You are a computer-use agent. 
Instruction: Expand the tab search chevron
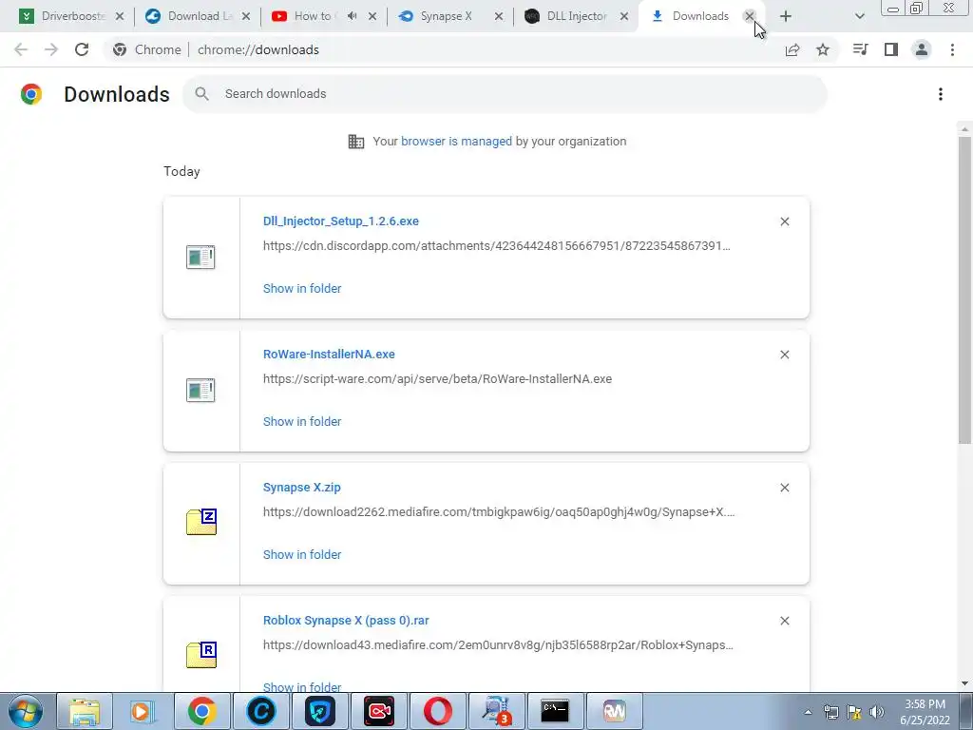pos(859,16)
